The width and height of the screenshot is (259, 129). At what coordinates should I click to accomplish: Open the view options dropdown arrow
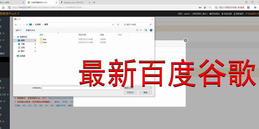point(141,30)
